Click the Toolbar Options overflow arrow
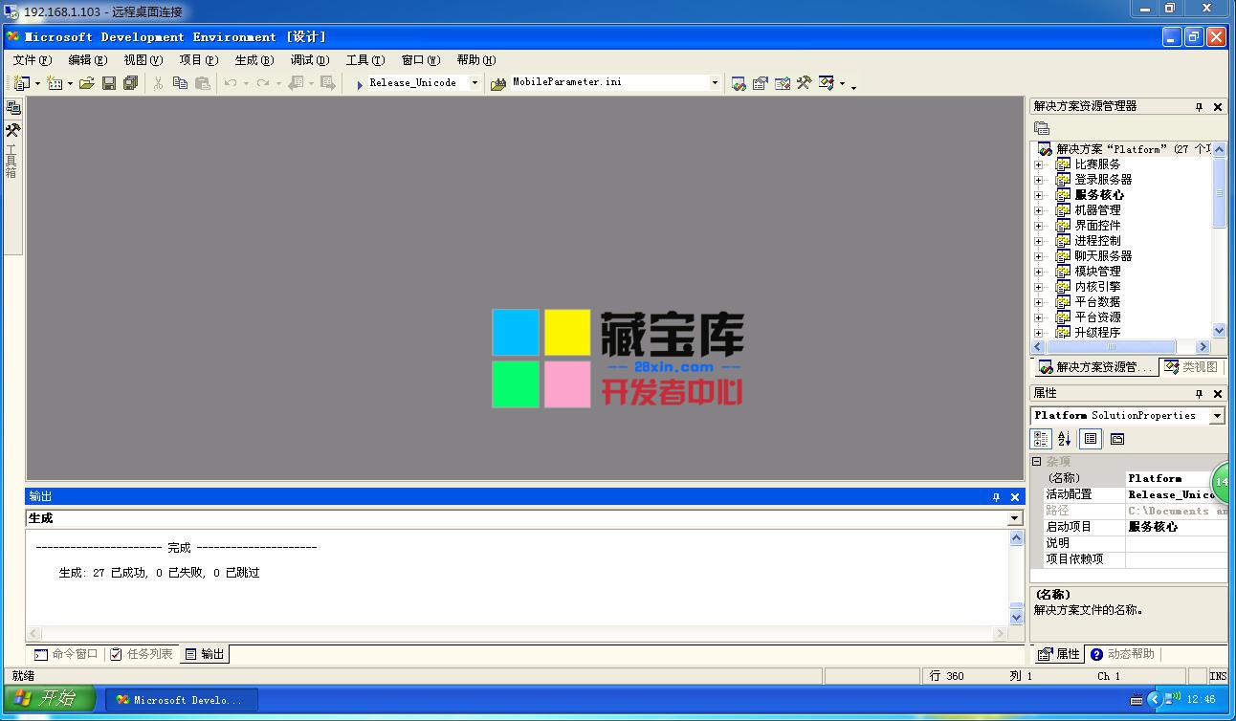 click(853, 85)
